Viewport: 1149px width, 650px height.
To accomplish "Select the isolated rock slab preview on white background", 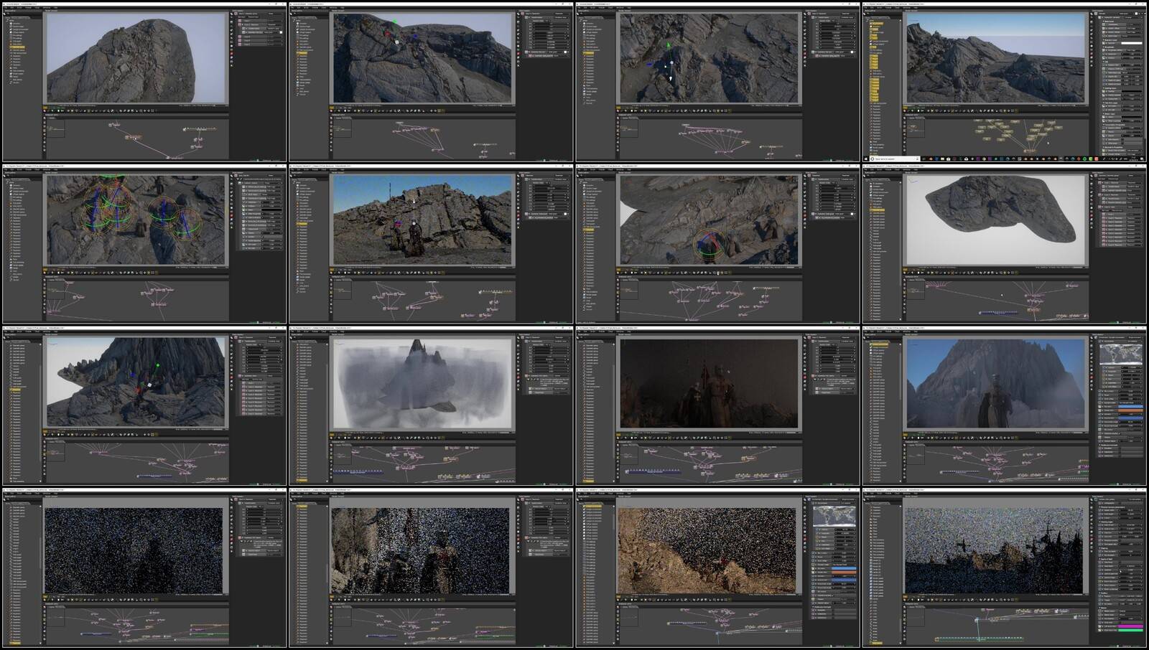I will (x=996, y=220).
